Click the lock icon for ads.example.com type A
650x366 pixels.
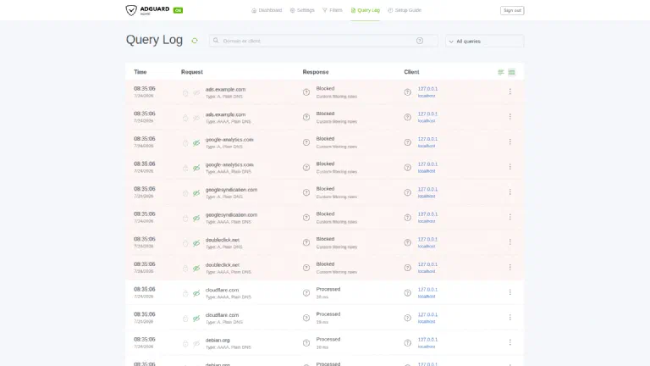point(185,93)
